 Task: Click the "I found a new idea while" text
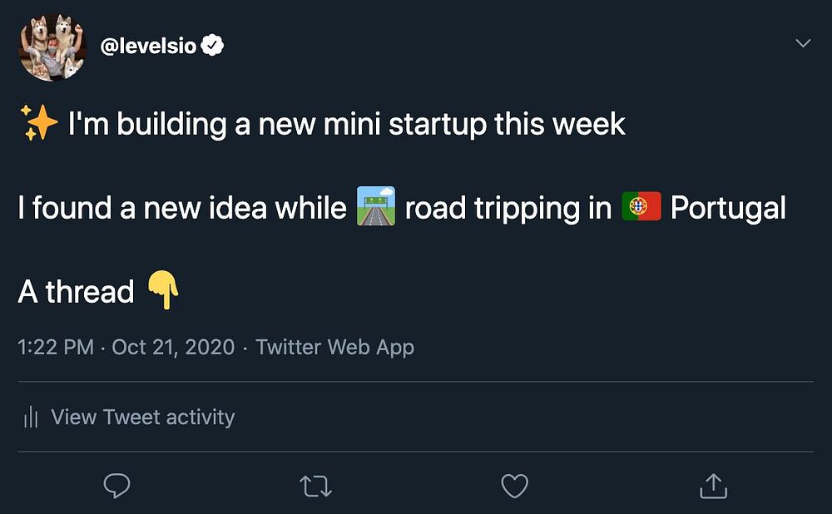(x=181, y=208)
